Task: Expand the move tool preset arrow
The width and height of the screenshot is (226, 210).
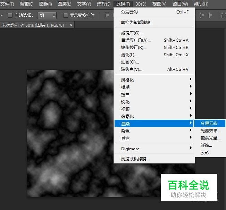Action: click(x=2, y=15)
